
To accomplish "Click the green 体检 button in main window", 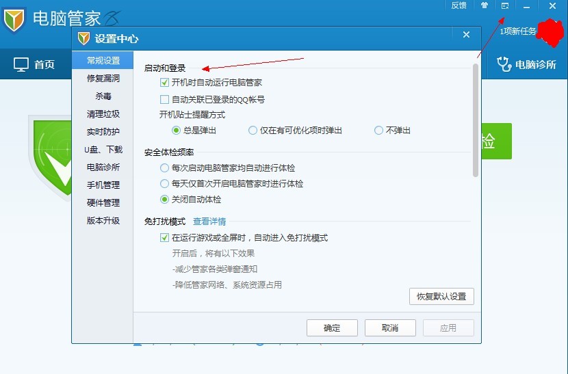I will pyautogui.click(x=496, y=142).
